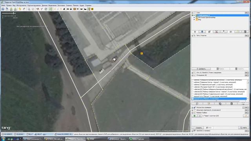Click the Добавить tag button

[201, 69]
